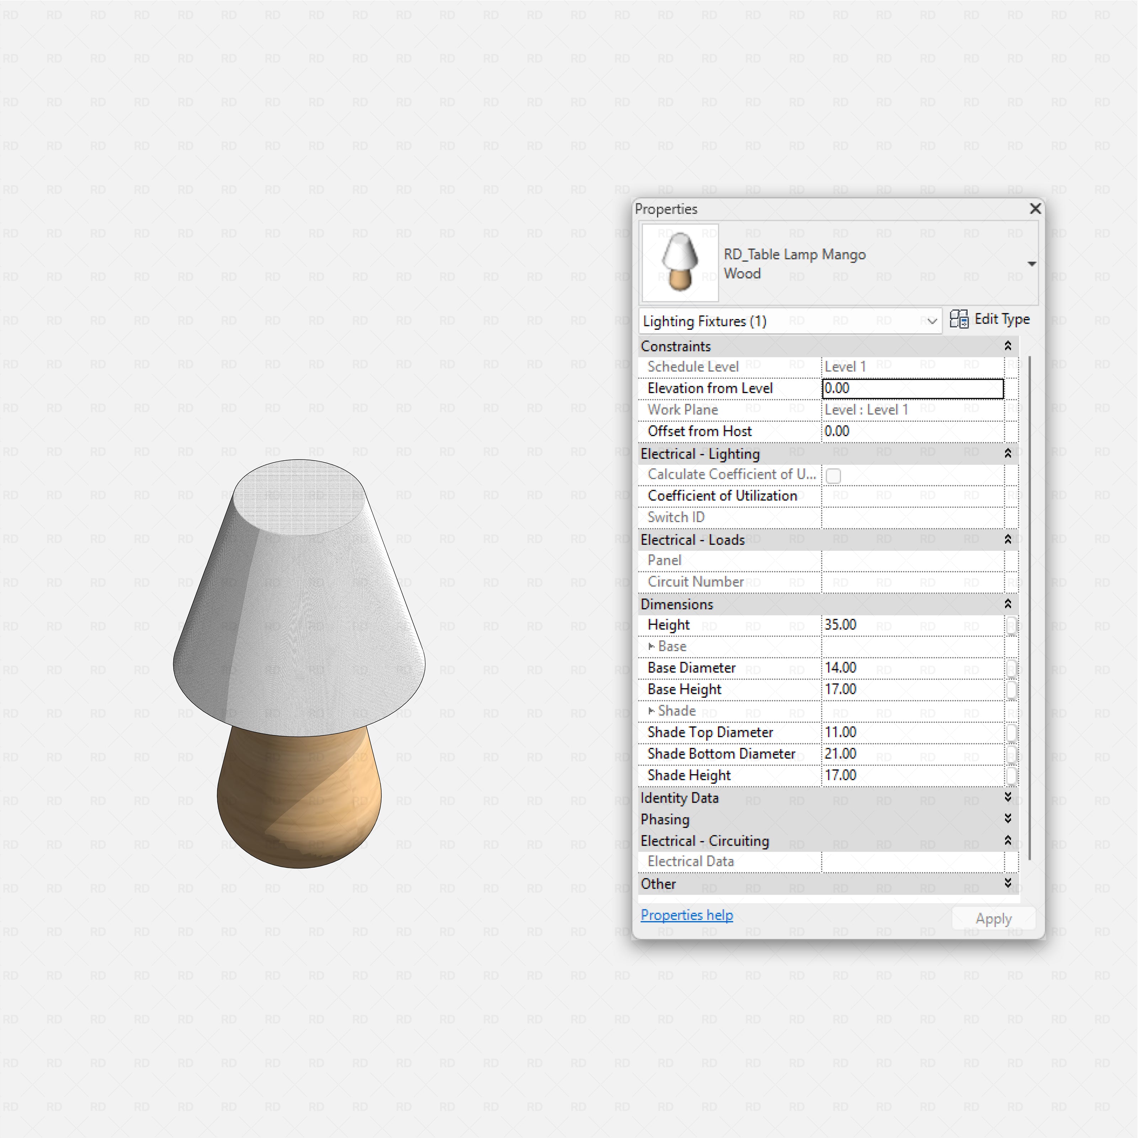Image resolution: width=1138 pixels, height=1138 pixels.
Task: Collapse the Constraints section
Action: coord(1009,346)
